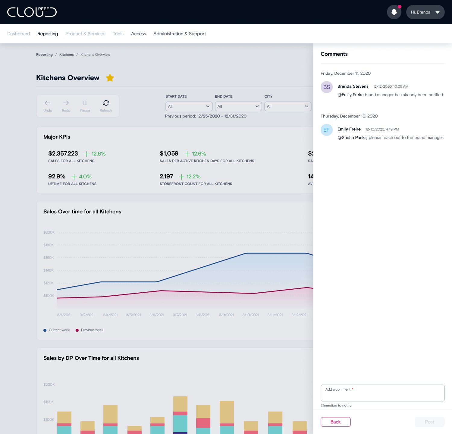The image size is (452, 434).
Task: Refresh the dashboard data
Action: tap(106, 106)
